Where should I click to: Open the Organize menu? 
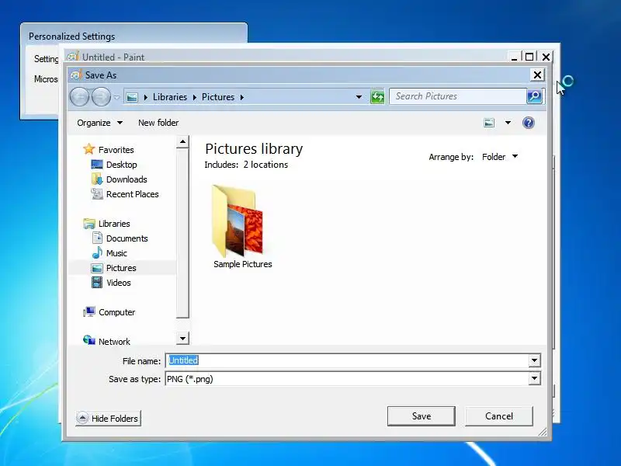click(99, 123)
